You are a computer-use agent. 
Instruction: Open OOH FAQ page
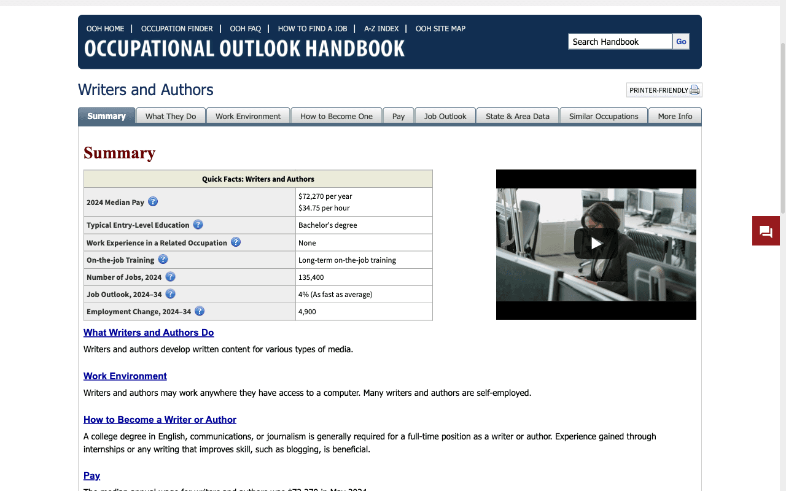(246, 28)
